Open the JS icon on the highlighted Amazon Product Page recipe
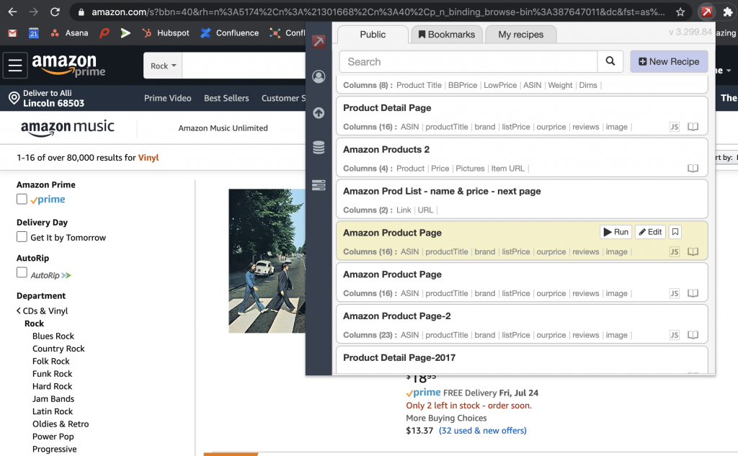Image resolution: width=738 pixels, height=456 pixels. (675, 251)
